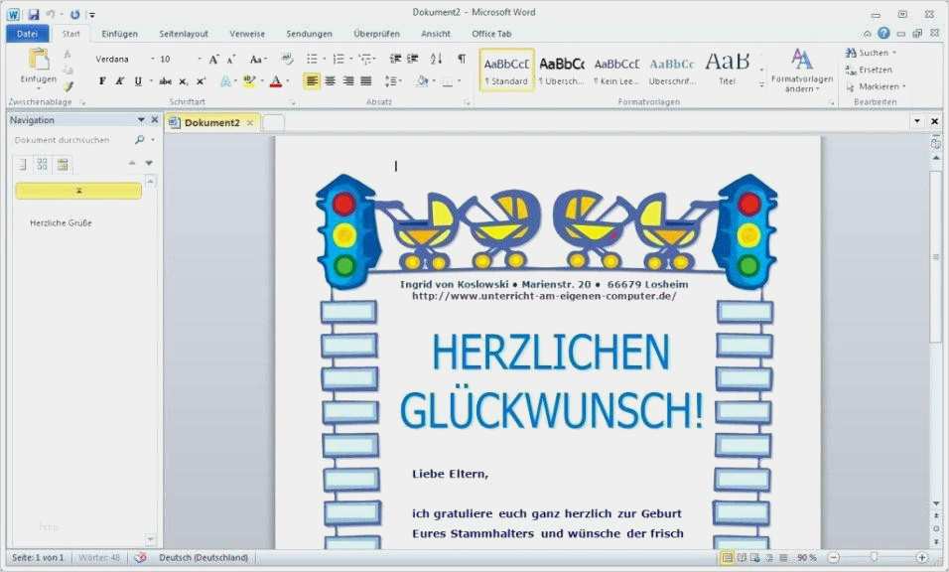This screenshot has width=949, height=572.
Task: Toggle the paragraph marks display icon
Action: pos(463,59)
